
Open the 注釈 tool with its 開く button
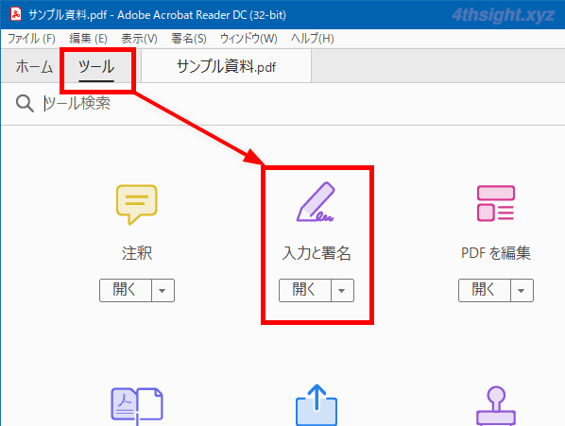(126, 290)
